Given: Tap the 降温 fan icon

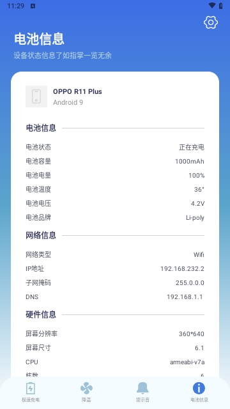Looking at the screenshot, I should (x=86, y=388).
